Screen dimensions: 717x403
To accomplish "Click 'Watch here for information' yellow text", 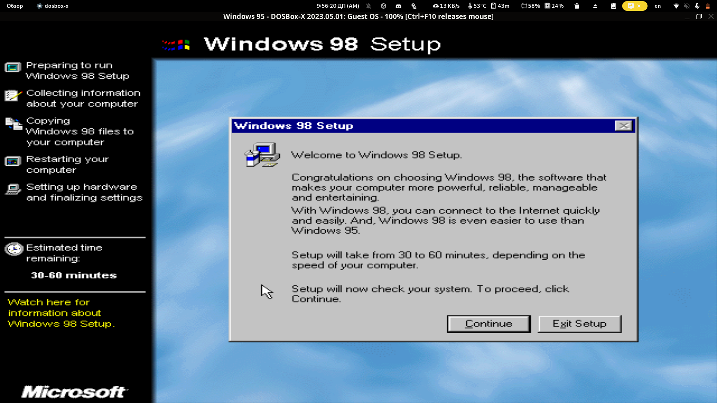I will (61, 313).
